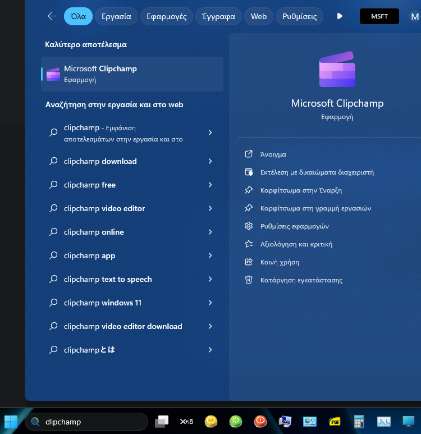Expand the clipchamp windows 11 chevron
The height and width of the screenshot is (434, 421).
click(210, 303)
